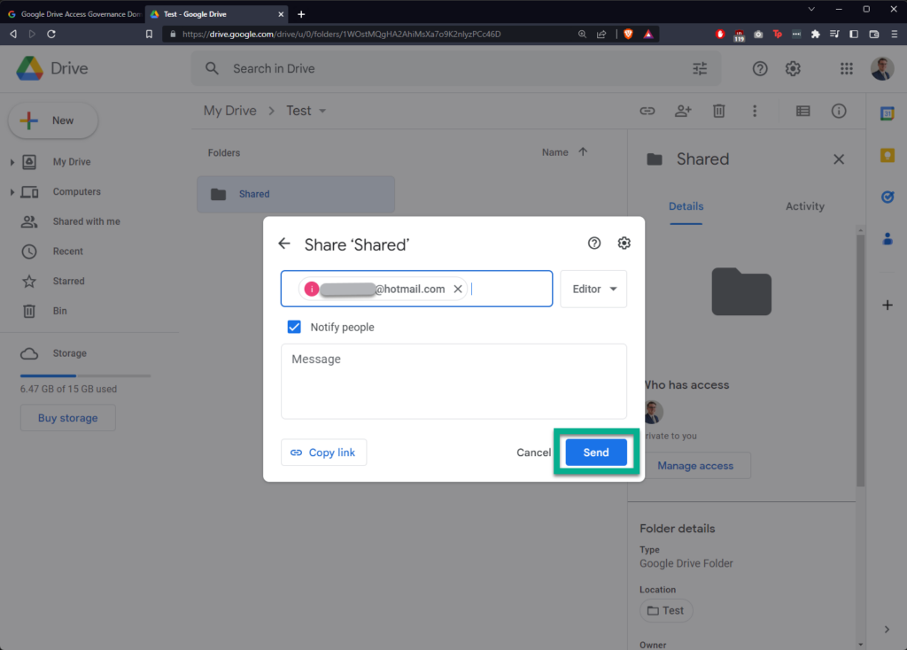Close the Shared details panel

(x=839, y=159)
